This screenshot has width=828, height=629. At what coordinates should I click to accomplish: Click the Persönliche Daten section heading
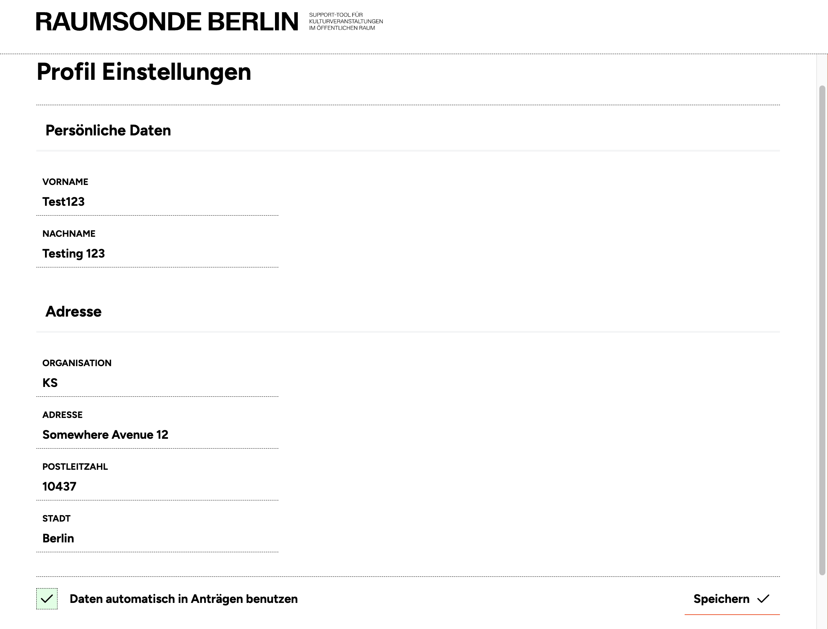tap(108, 130)
